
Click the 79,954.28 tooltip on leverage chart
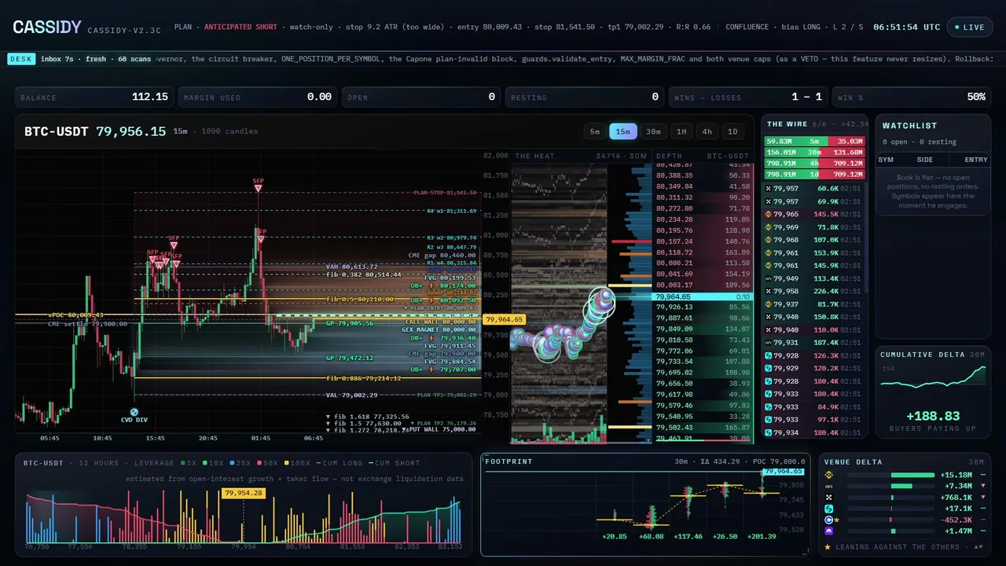click(243, 493)
